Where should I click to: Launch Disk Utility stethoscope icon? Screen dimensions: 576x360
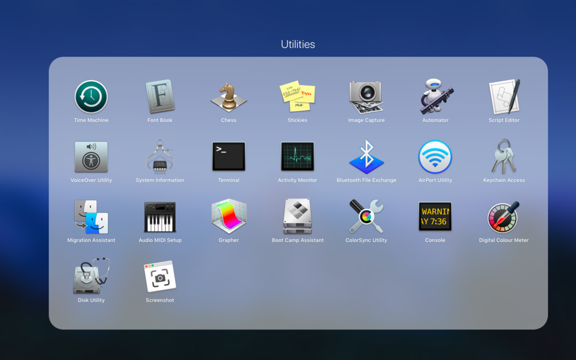91,276
